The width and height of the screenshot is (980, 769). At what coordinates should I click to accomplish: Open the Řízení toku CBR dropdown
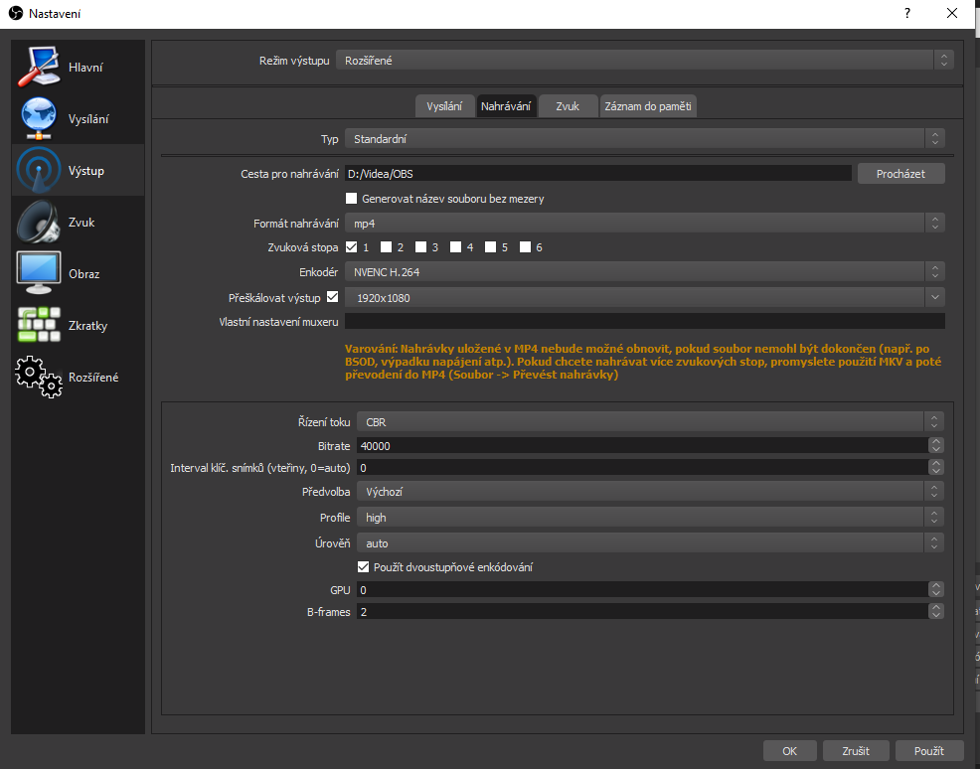coord(649,422)
